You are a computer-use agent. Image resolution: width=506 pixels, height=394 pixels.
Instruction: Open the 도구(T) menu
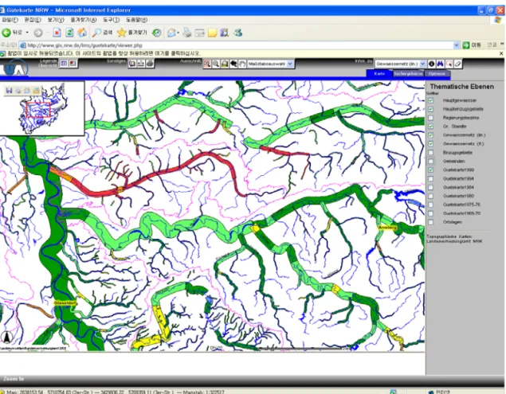click(111, 20)
